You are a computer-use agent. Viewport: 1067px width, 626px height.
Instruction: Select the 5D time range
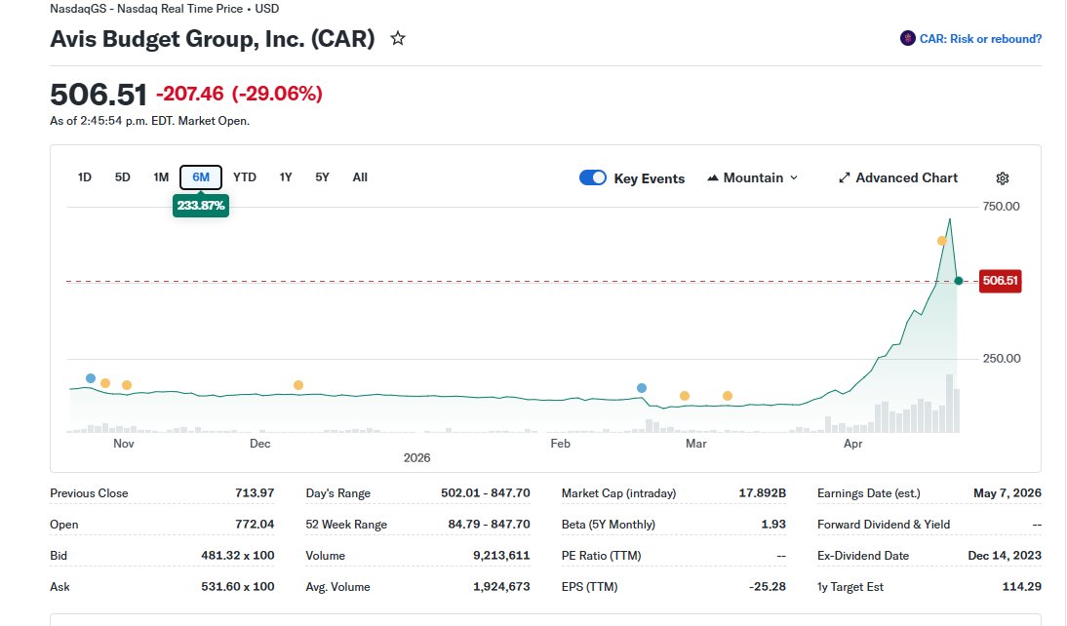pyautogui.click(x=123, y=177)
